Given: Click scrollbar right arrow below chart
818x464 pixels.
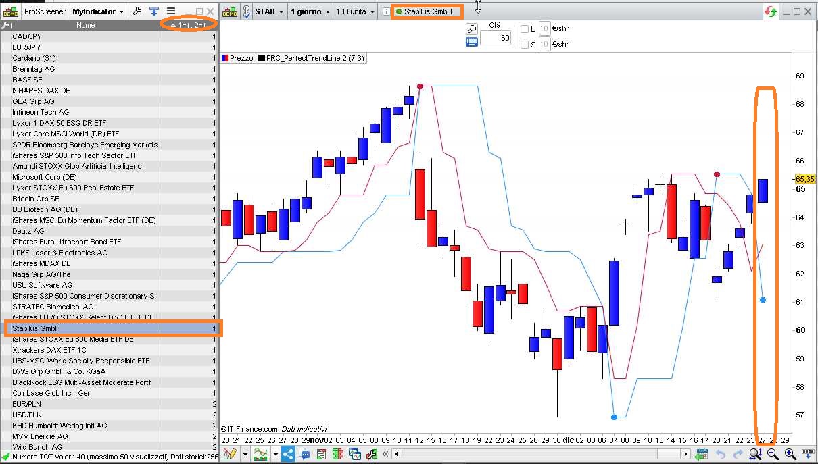Looking at the screenshot, I should pyautogui.click(x=685, y=454).
